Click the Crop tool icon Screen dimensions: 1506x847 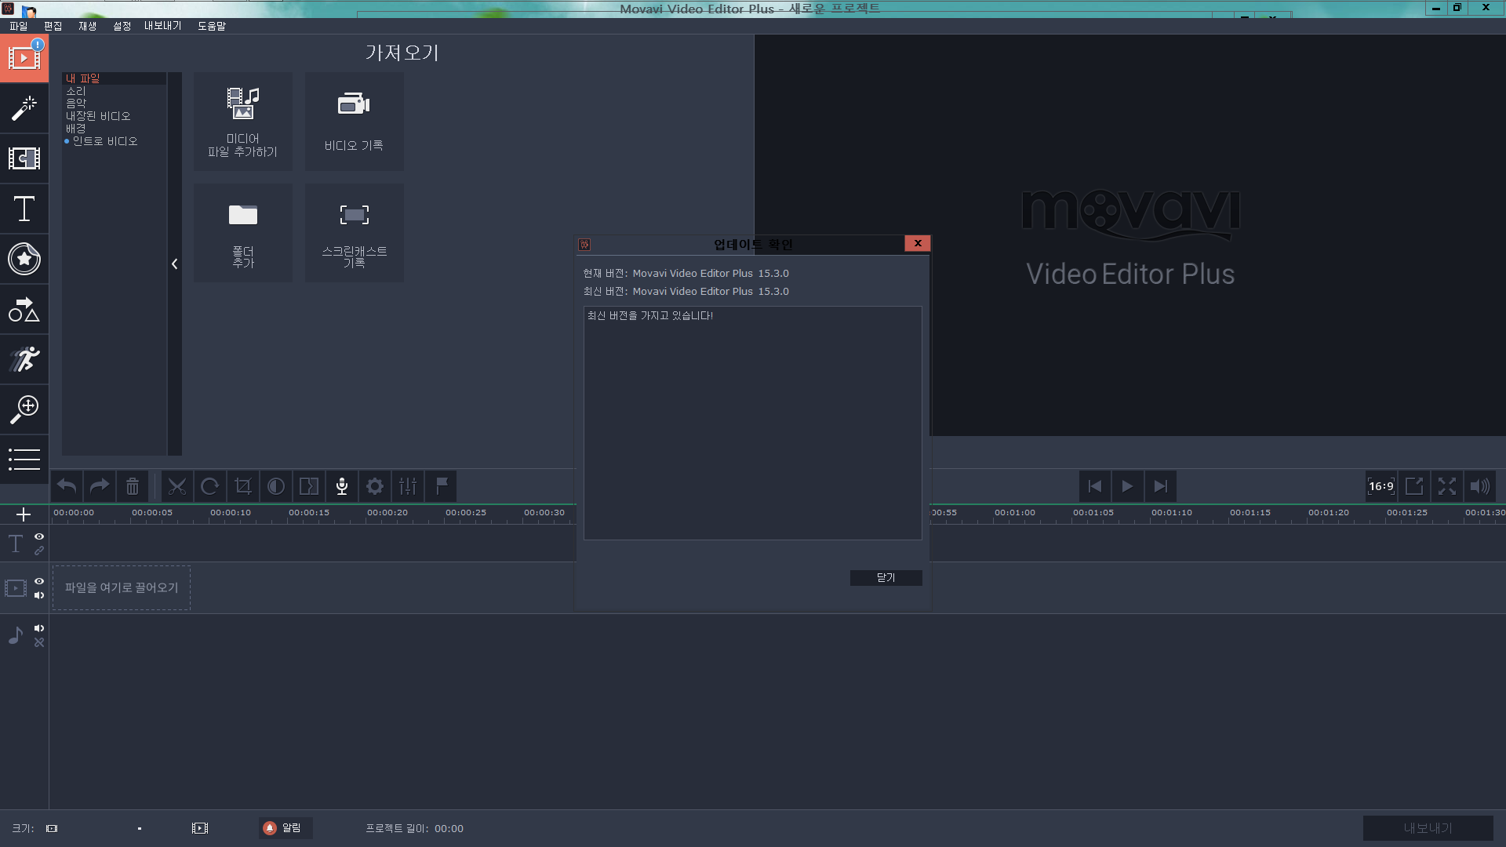coord(243,486)
